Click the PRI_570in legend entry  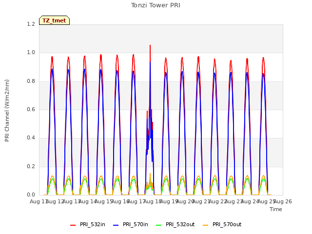[131, 224]
